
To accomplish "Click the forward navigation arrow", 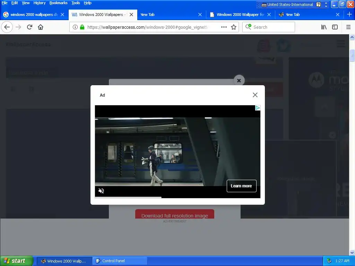I will [18, 27].
